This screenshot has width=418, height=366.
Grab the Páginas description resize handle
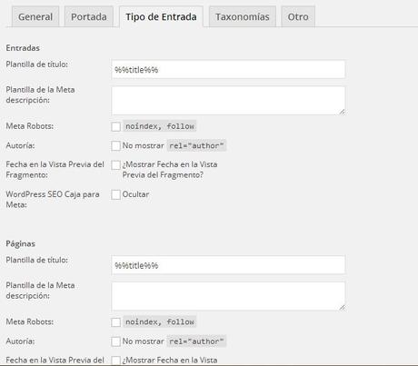tap(342, 308)
